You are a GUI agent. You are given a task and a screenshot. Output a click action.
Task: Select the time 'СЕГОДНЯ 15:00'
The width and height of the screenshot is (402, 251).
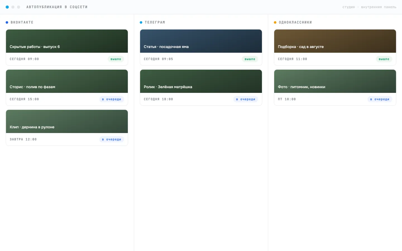tap(24, 99)
